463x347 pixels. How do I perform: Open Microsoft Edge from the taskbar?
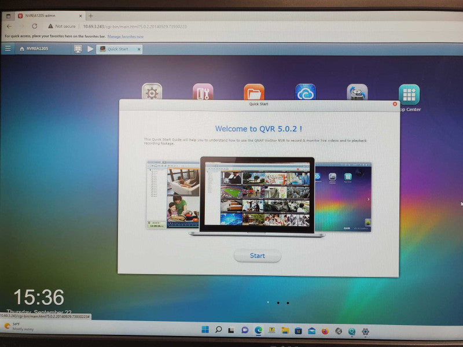pos(258,330)
